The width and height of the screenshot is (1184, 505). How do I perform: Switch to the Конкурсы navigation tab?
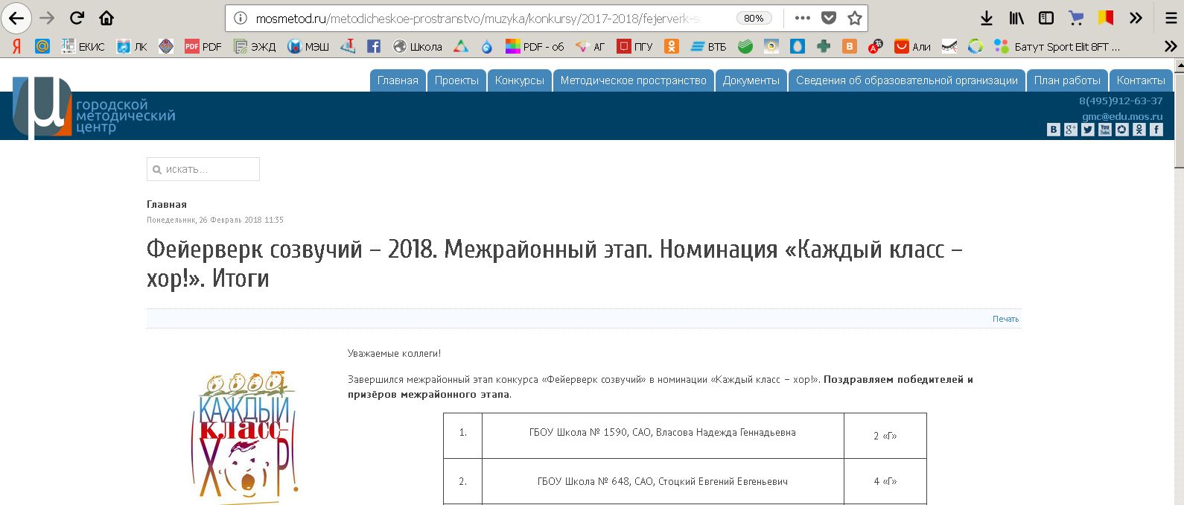tap(519, 80)
